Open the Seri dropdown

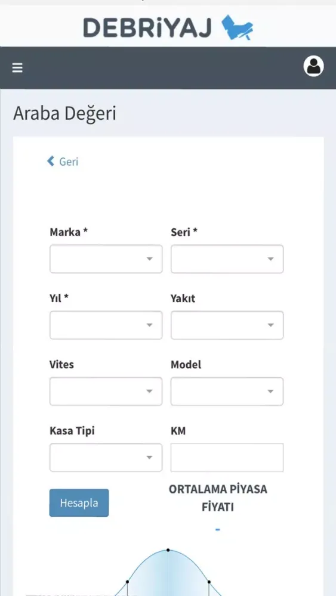(x=227, y=259)
